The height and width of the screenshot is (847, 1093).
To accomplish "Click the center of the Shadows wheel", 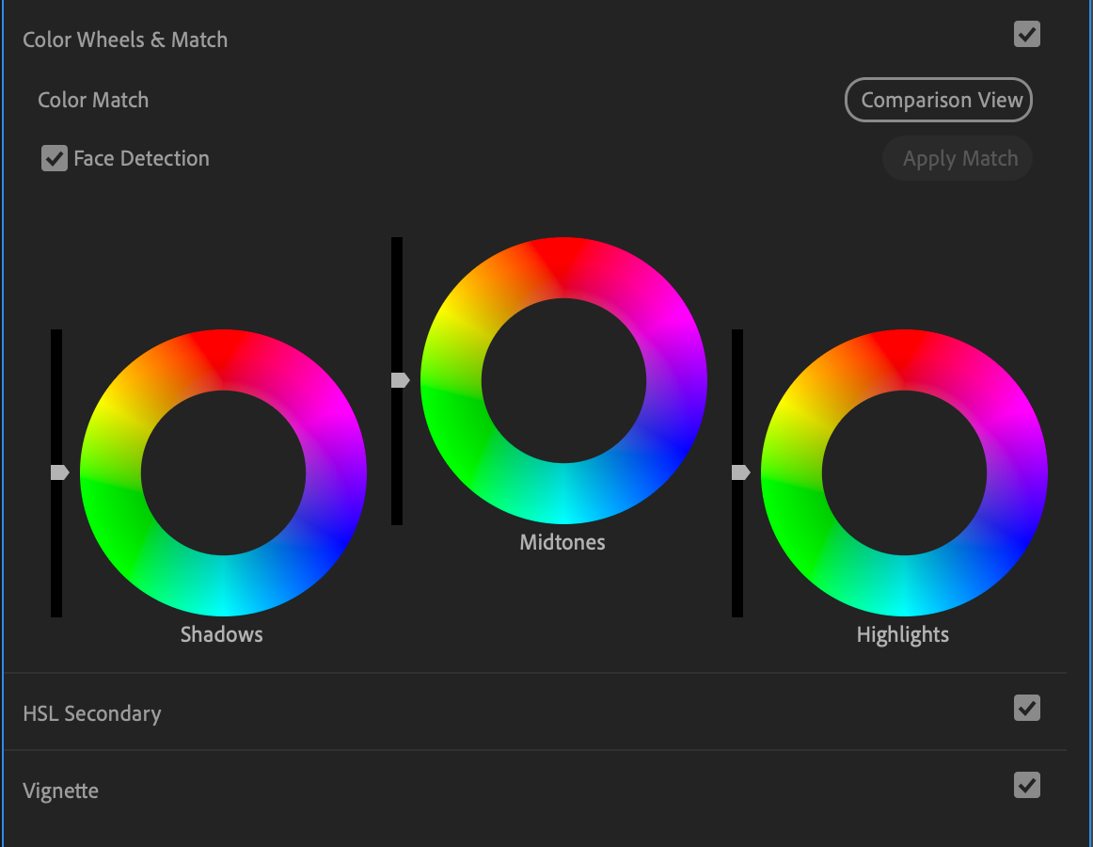I will [x=221, y=472].
